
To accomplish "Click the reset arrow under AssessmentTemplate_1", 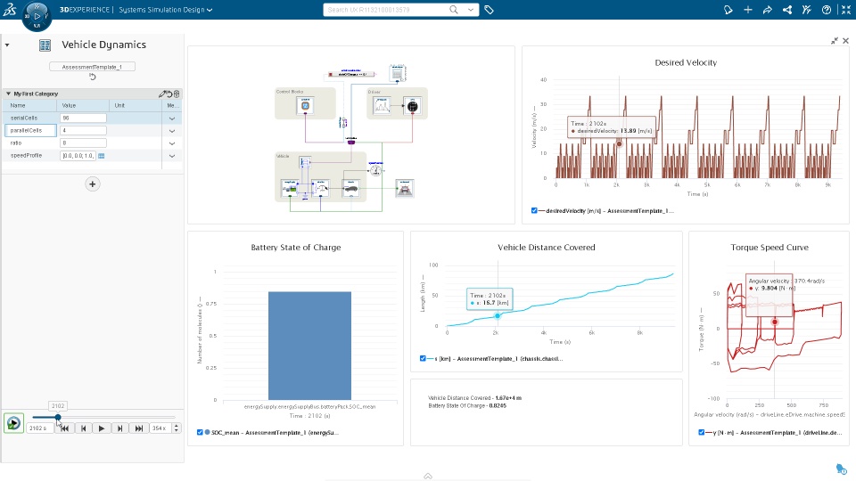I will click(x=92, y=77).
